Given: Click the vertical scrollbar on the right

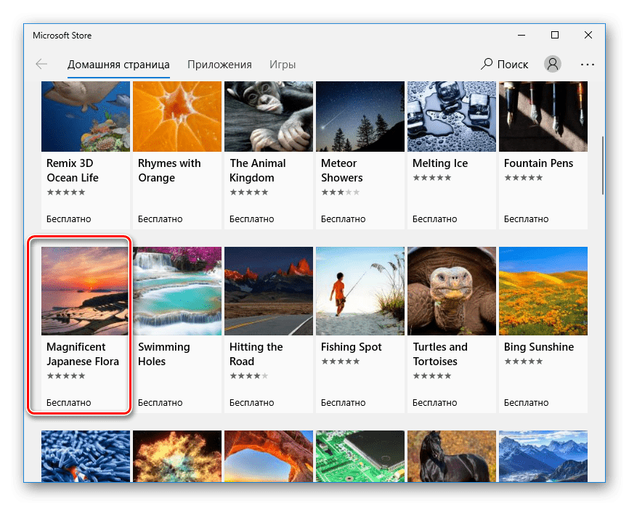Looking at the screenshot, I should (x=602, y=164).
